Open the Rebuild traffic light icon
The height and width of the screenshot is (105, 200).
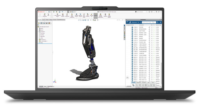point(71,12)
